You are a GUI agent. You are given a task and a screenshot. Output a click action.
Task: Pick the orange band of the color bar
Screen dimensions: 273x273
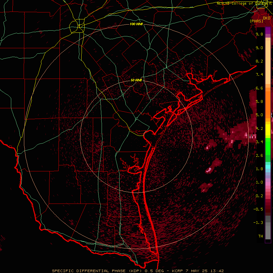(x=268, y=105)
